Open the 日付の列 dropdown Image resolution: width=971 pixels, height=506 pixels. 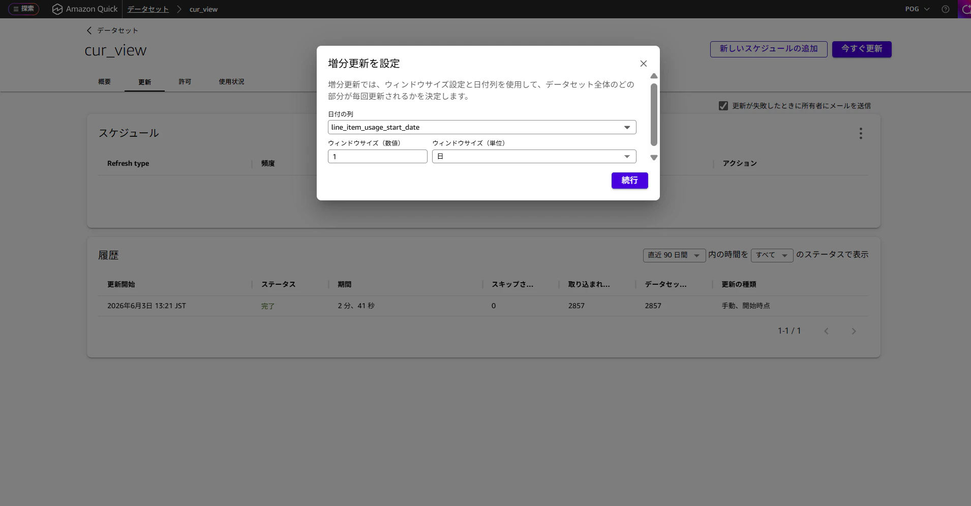[x=482, y=127]
